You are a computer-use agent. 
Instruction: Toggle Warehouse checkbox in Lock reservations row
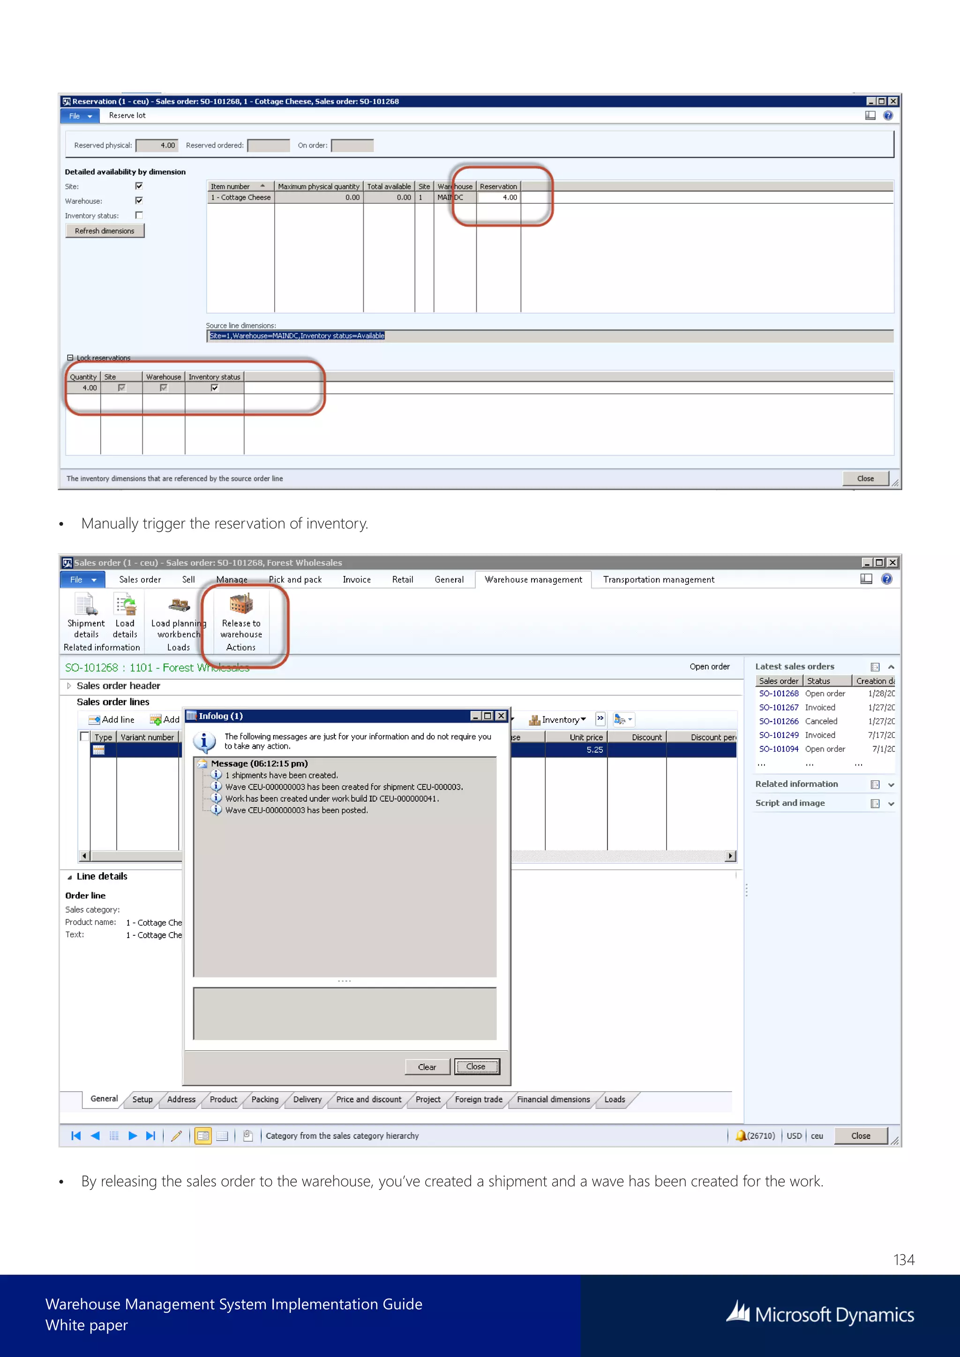coord(164,388)
